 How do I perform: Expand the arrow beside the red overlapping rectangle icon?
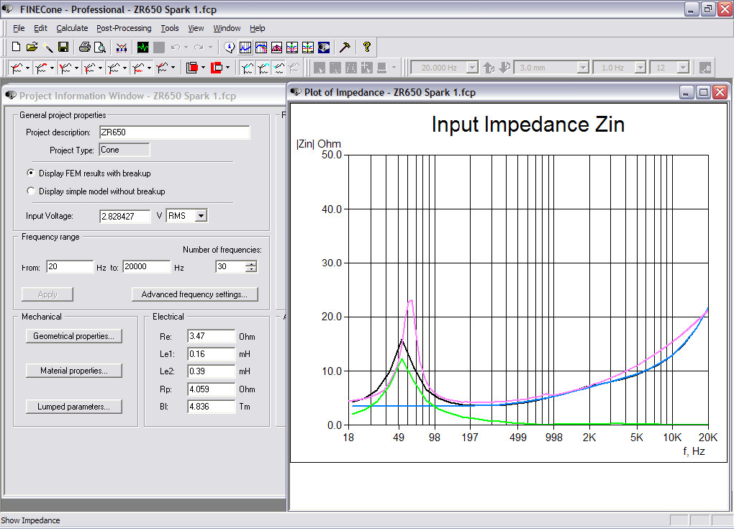coord(227,68)
